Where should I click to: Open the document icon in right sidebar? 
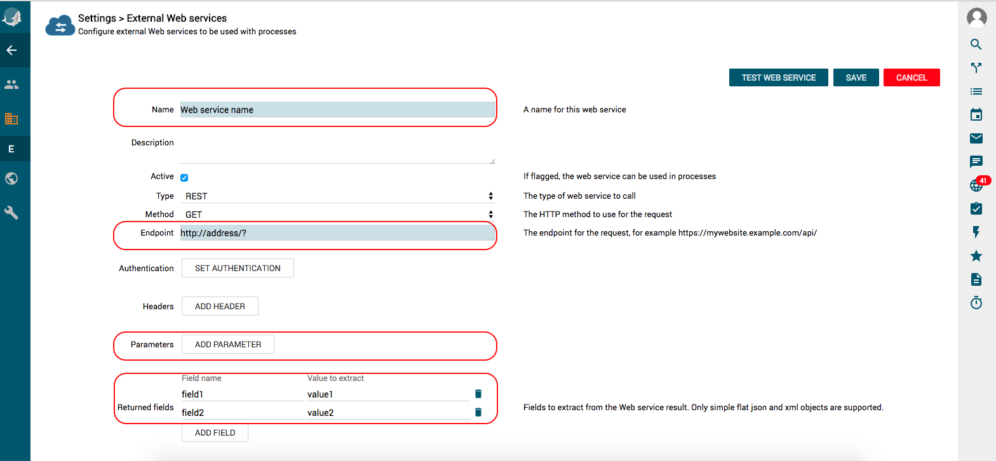976,279
